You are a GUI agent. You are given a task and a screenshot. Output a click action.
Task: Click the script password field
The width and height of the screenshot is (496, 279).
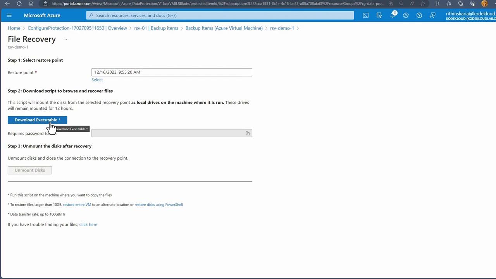coord(172,133)
